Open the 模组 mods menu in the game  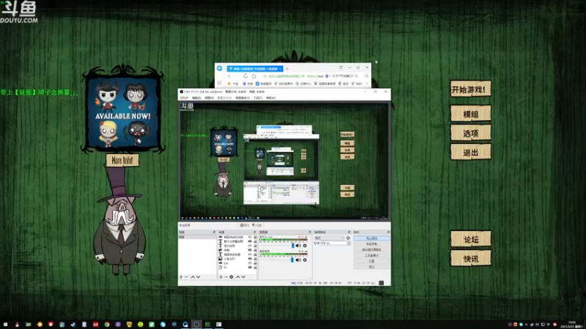[470, 114]
